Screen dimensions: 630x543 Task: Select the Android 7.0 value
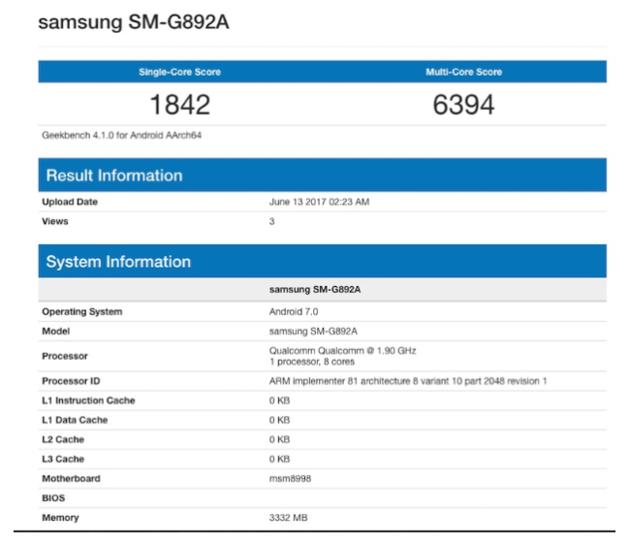294,312
